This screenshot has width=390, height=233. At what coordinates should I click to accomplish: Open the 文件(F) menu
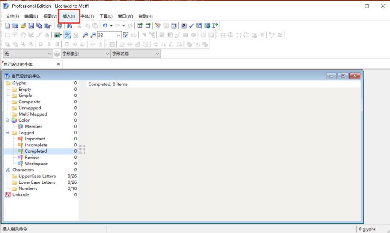[x=12, y=16]
